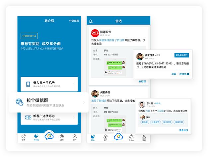
Task: Switch to 我的 tab on right screen
Action: coord(144,137)
